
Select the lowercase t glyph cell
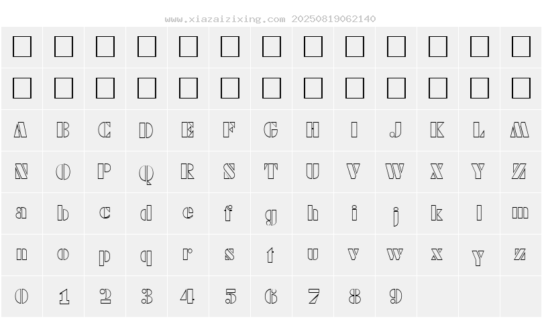[x=271, y=255]
